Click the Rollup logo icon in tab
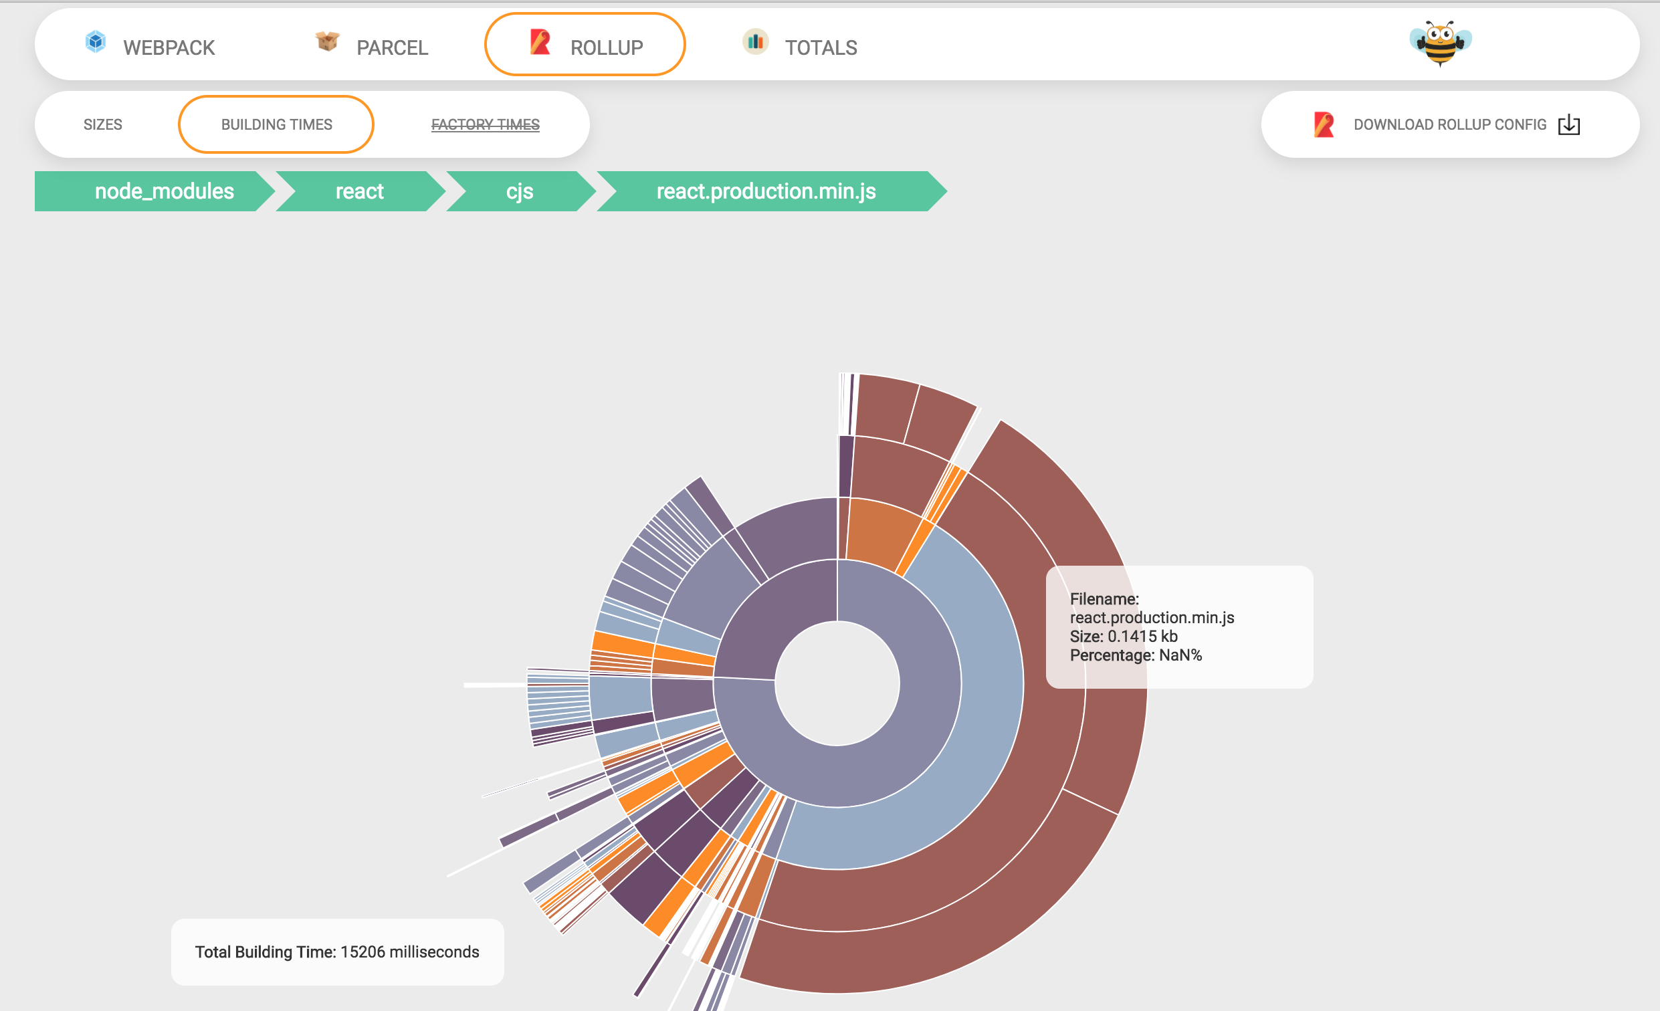Viewport: 1660px width, 1011px height. (540, 42)
